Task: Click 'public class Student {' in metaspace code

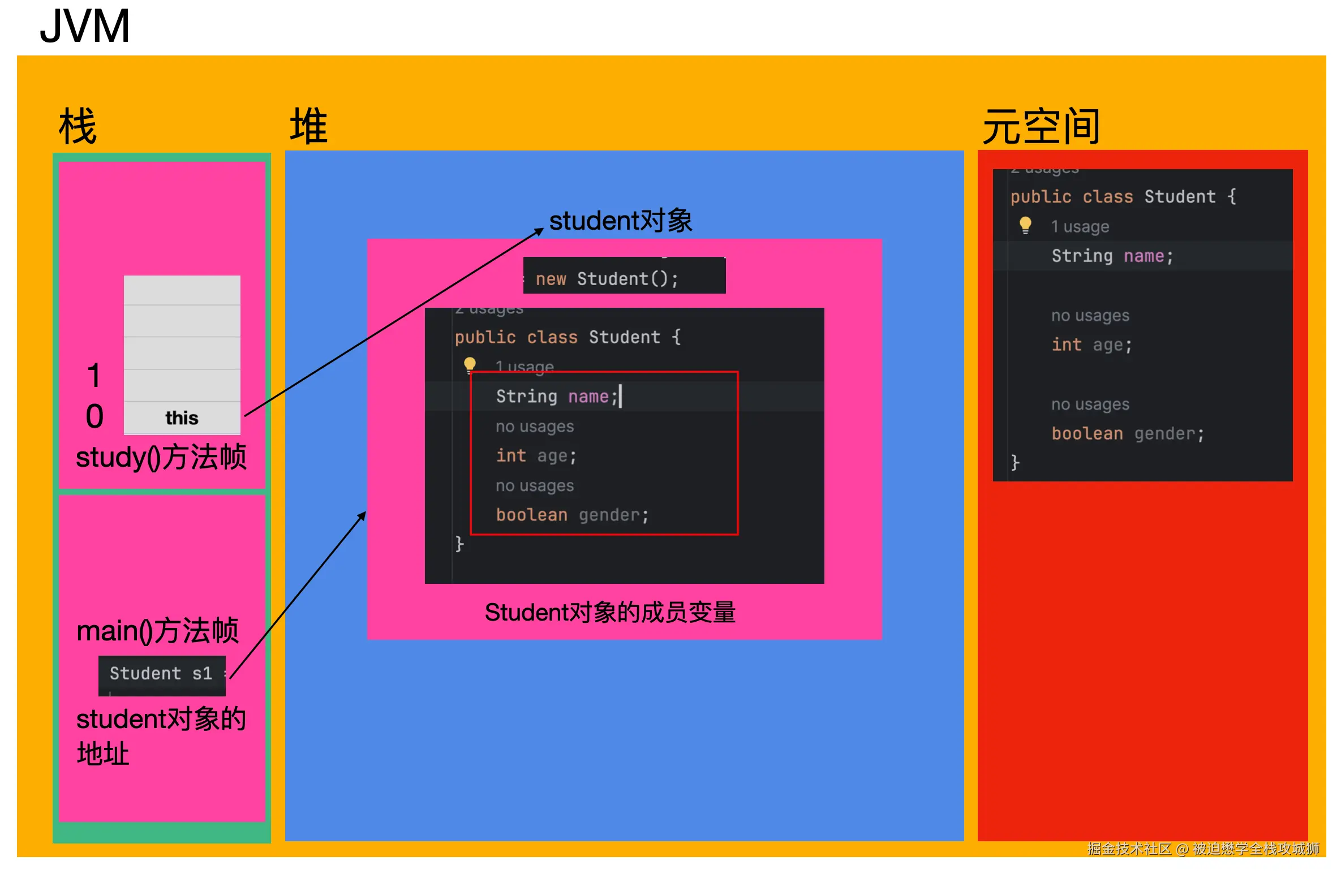Action: click(x=1123, y=197)
